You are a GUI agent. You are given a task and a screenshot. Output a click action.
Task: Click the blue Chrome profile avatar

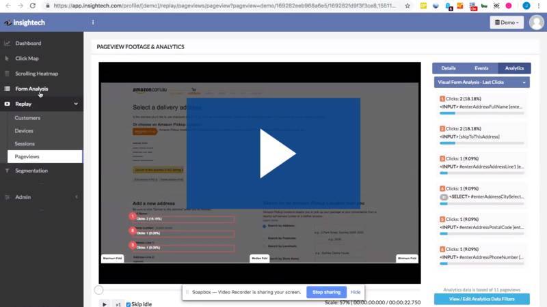[x=526, y=5]
